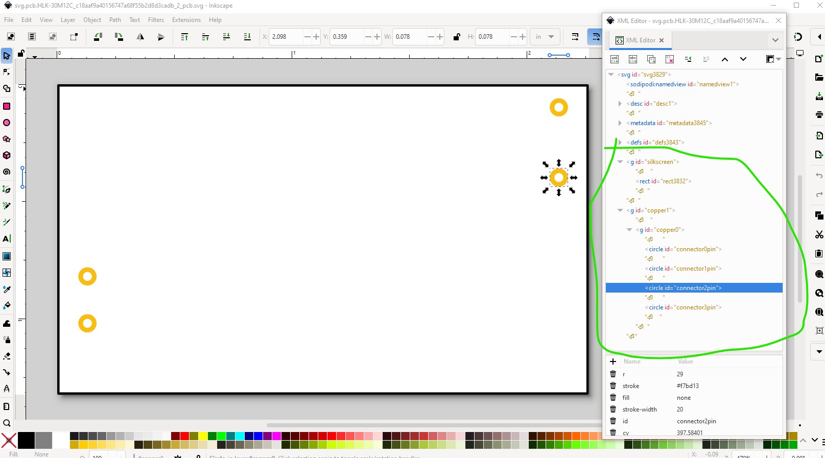Expand the metadata3845 node

tap(620, 123)
